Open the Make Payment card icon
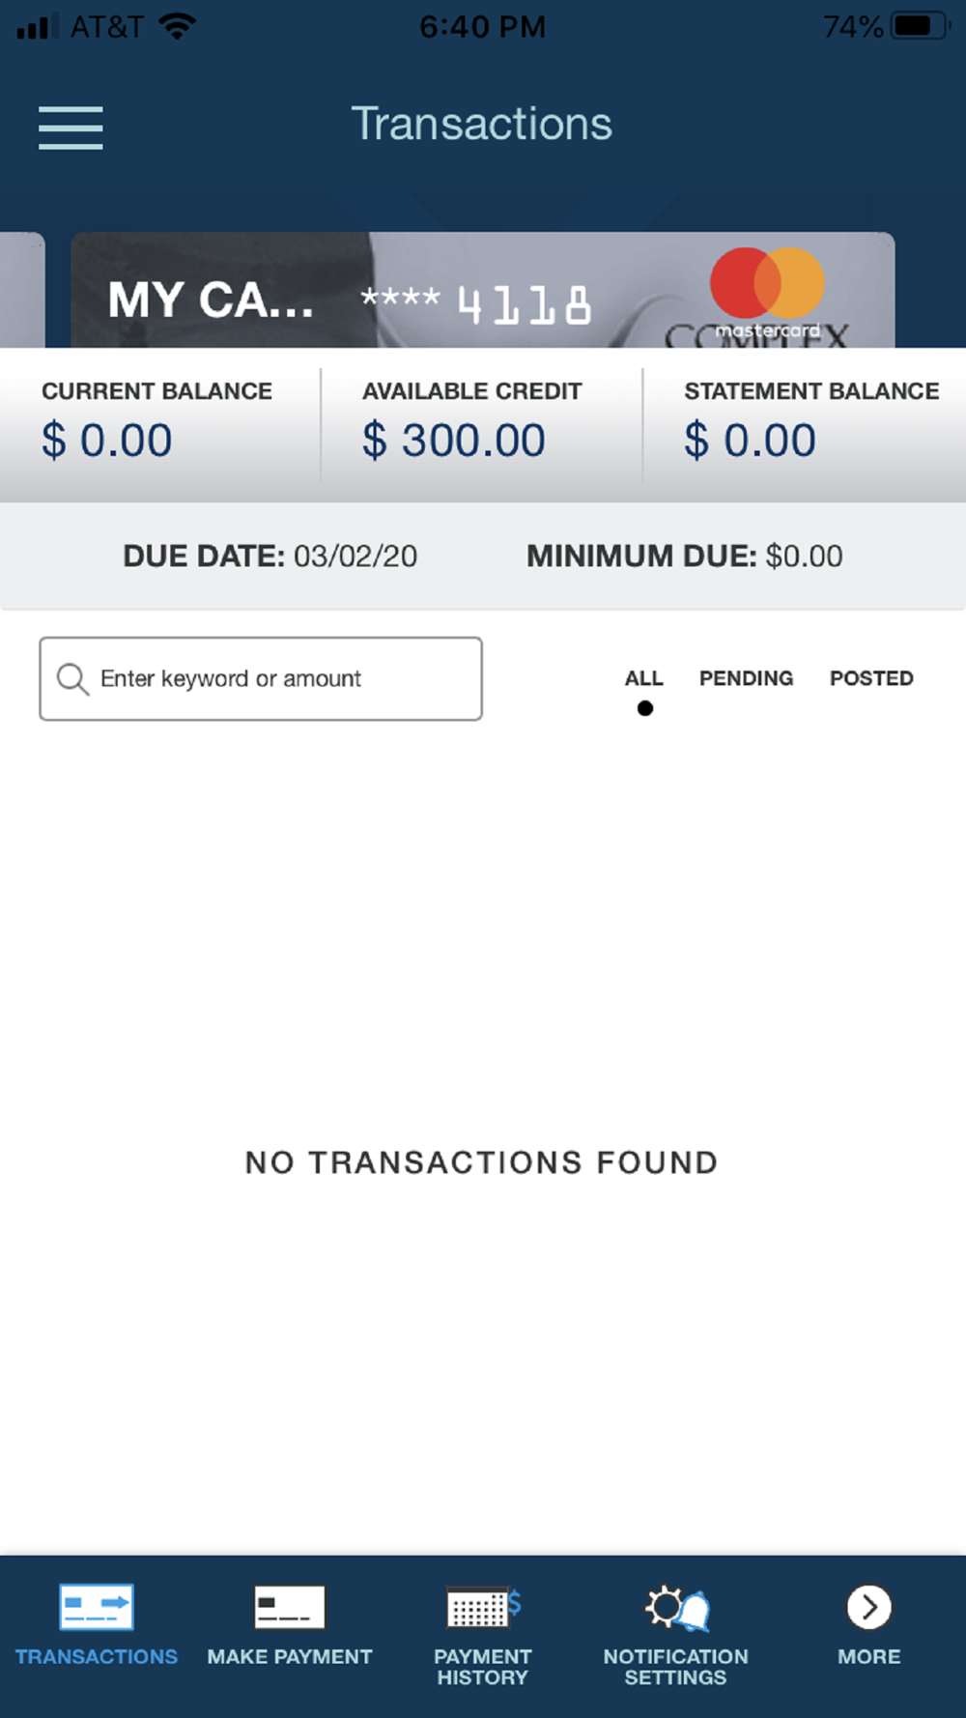This screenshot has width=966, height=1718. point(290,1607)
